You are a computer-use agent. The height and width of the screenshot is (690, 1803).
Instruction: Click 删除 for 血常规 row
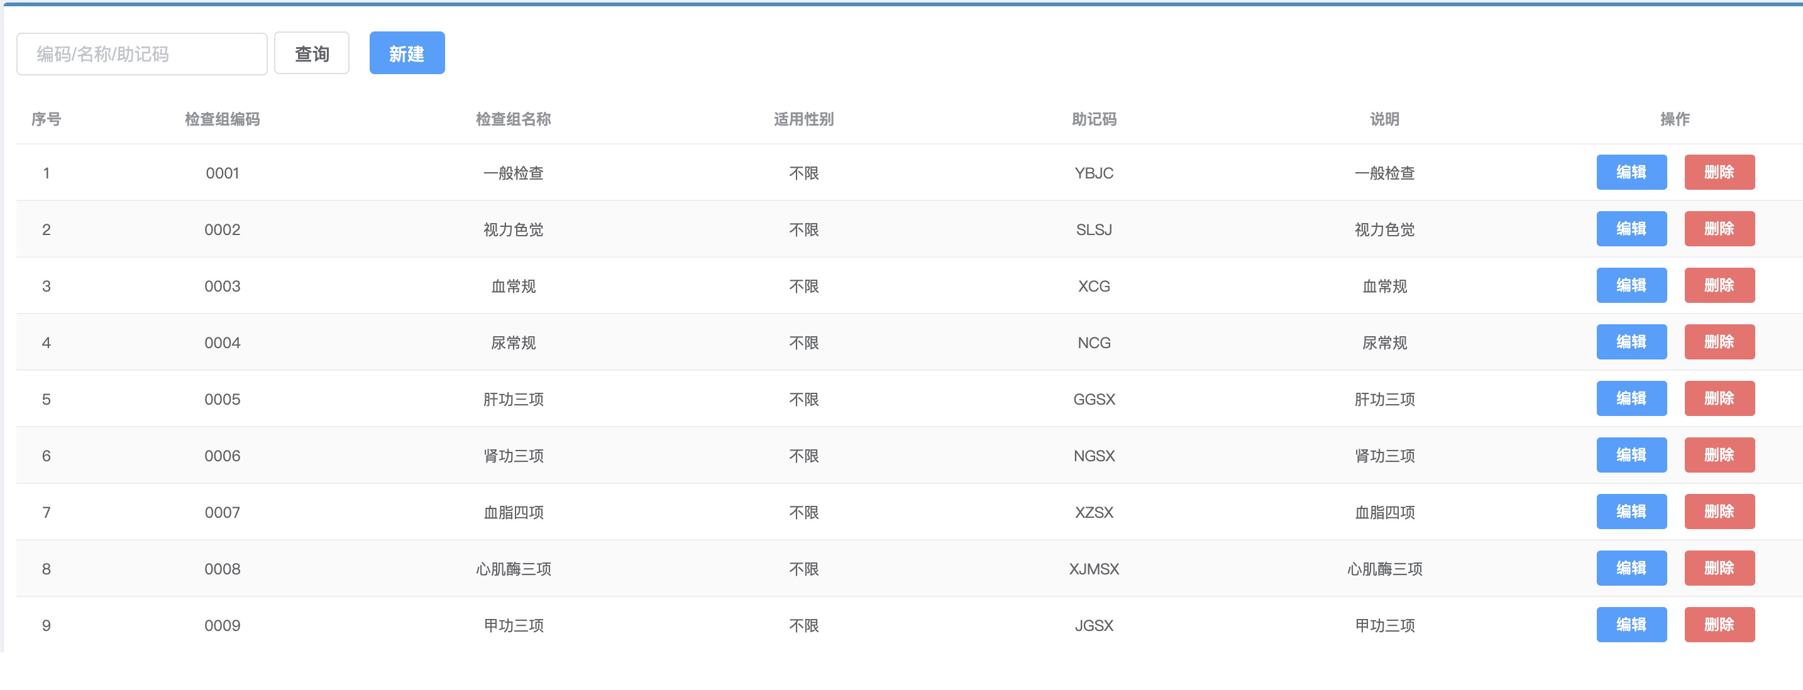tap(1719, 285)
